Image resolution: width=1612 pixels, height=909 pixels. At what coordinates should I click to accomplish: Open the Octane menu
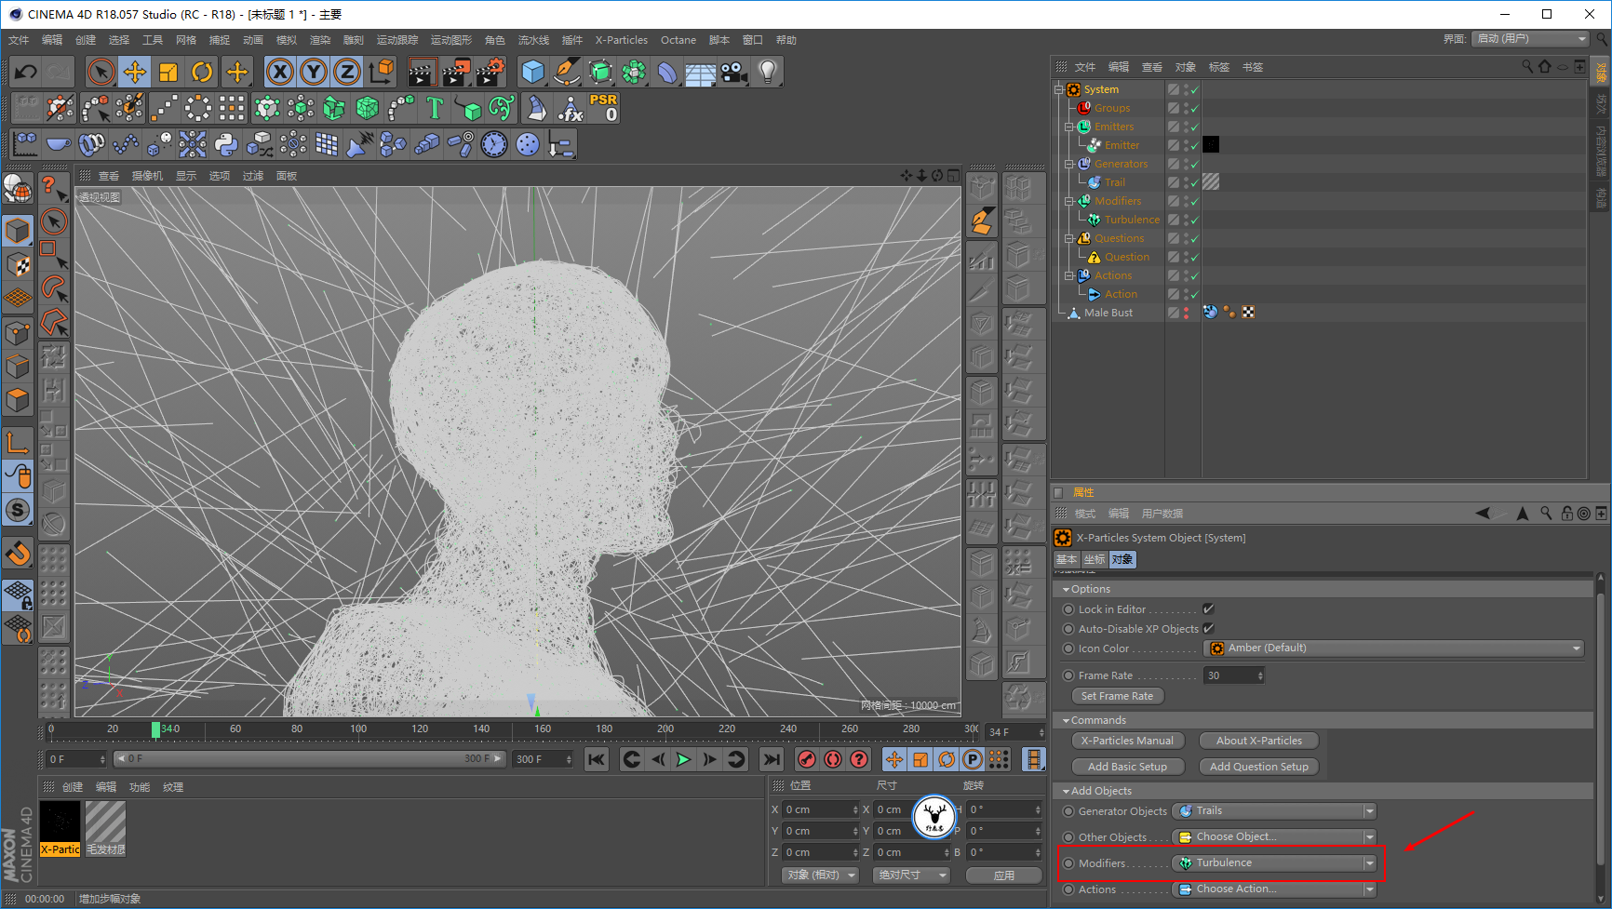click(678, 40)
